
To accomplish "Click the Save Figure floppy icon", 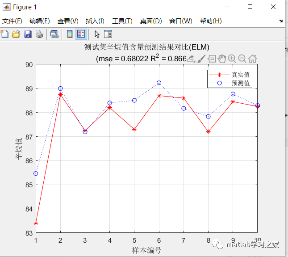I will [x=28, y=34].
